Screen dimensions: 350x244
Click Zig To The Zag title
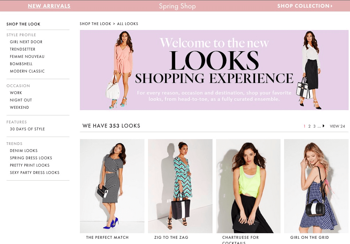click(x=171, y=237)
